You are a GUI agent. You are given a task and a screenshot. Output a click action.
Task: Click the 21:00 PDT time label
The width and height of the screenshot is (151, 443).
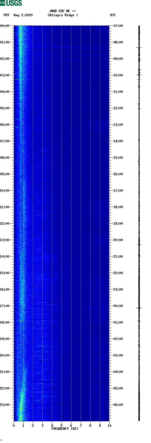[x=5, y=372]
